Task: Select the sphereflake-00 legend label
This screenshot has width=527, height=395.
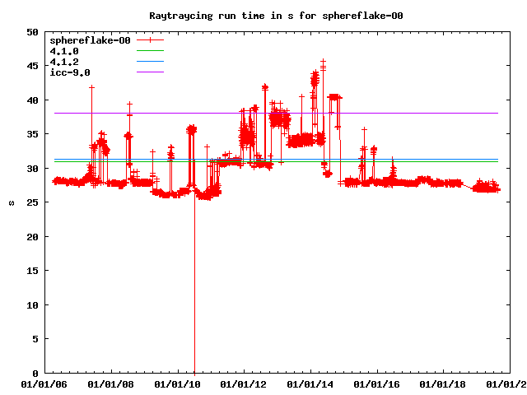Action: pyautogui.click(x=90, y=40)
